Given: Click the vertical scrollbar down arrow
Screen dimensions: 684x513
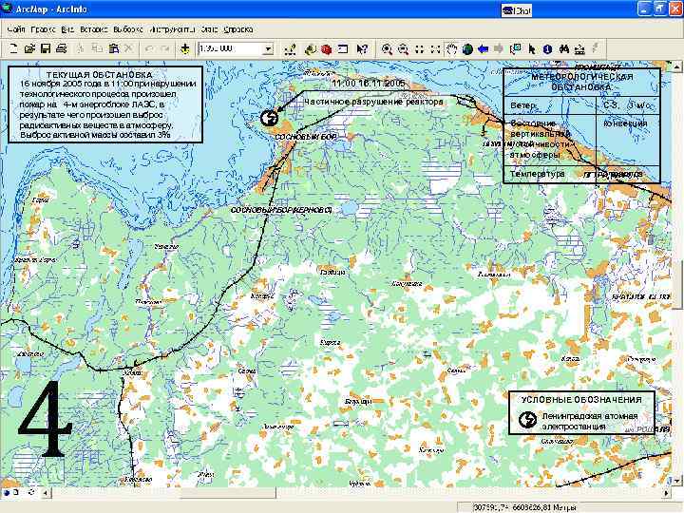Looking at the screenshot, I should coord(676,481).
